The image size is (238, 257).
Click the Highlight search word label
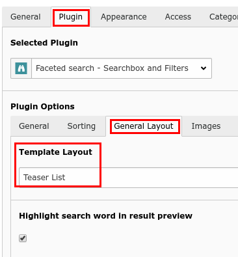105,216
